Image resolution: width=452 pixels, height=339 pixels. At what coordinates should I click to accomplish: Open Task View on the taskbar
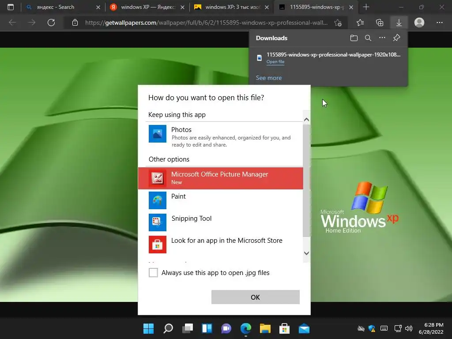tap(188, 328)
